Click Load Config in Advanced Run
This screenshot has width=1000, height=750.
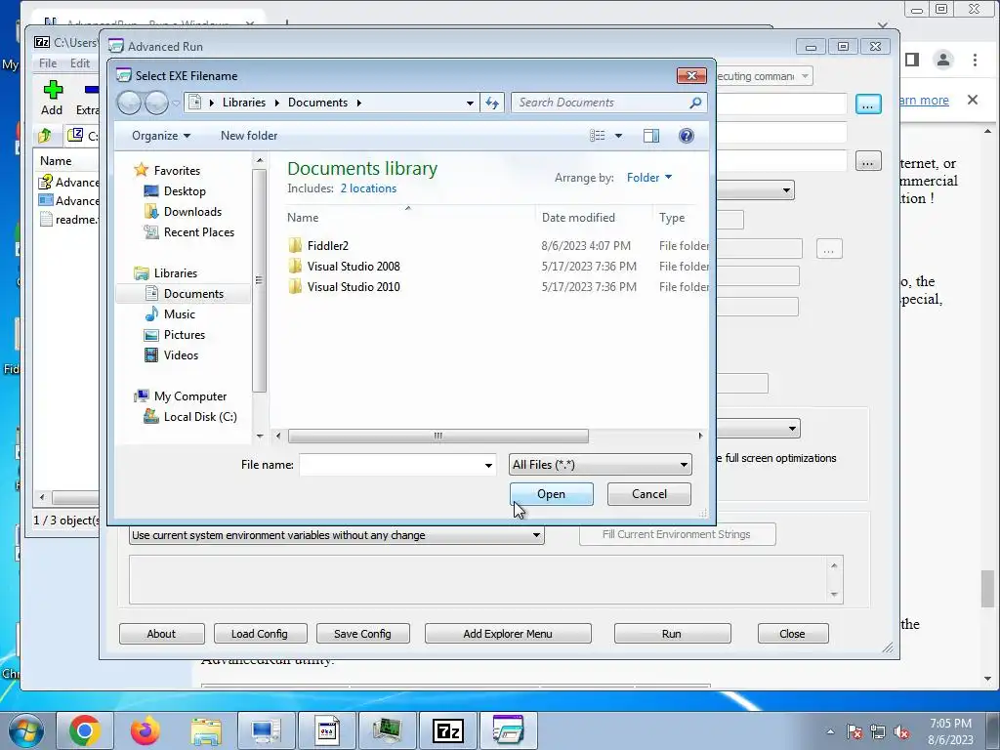coord(260,633)
